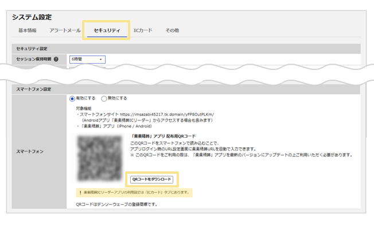This screenshot has height=227, width=374.
Task: Click the yellow ICカード tab notice text
Action: (137, 193)
